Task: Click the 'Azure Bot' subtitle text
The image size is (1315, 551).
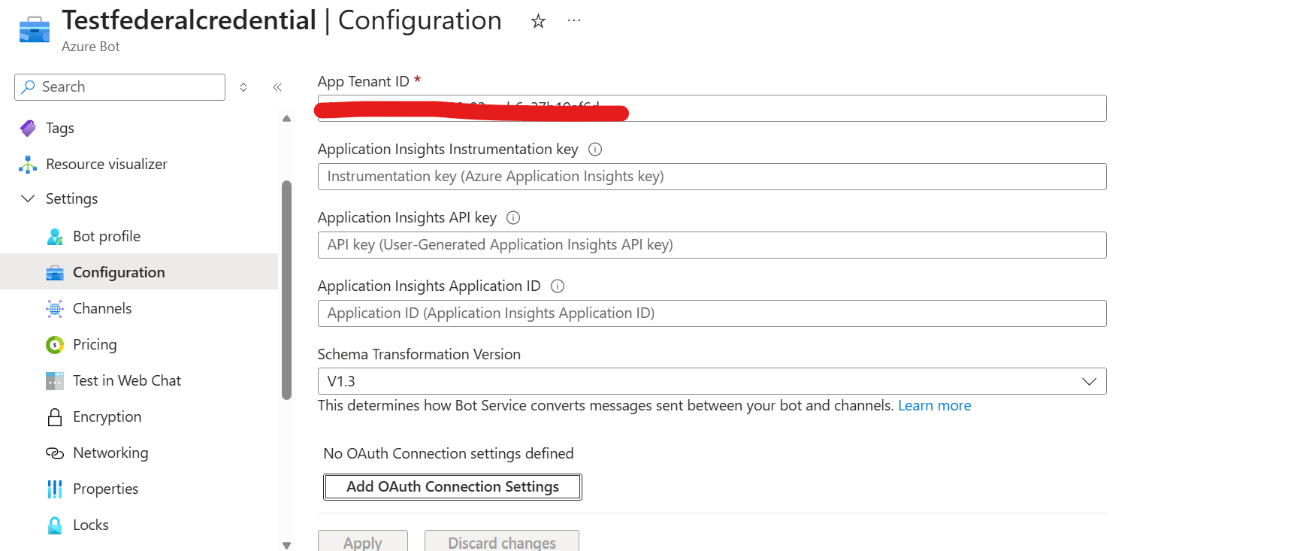Action: 90,47
